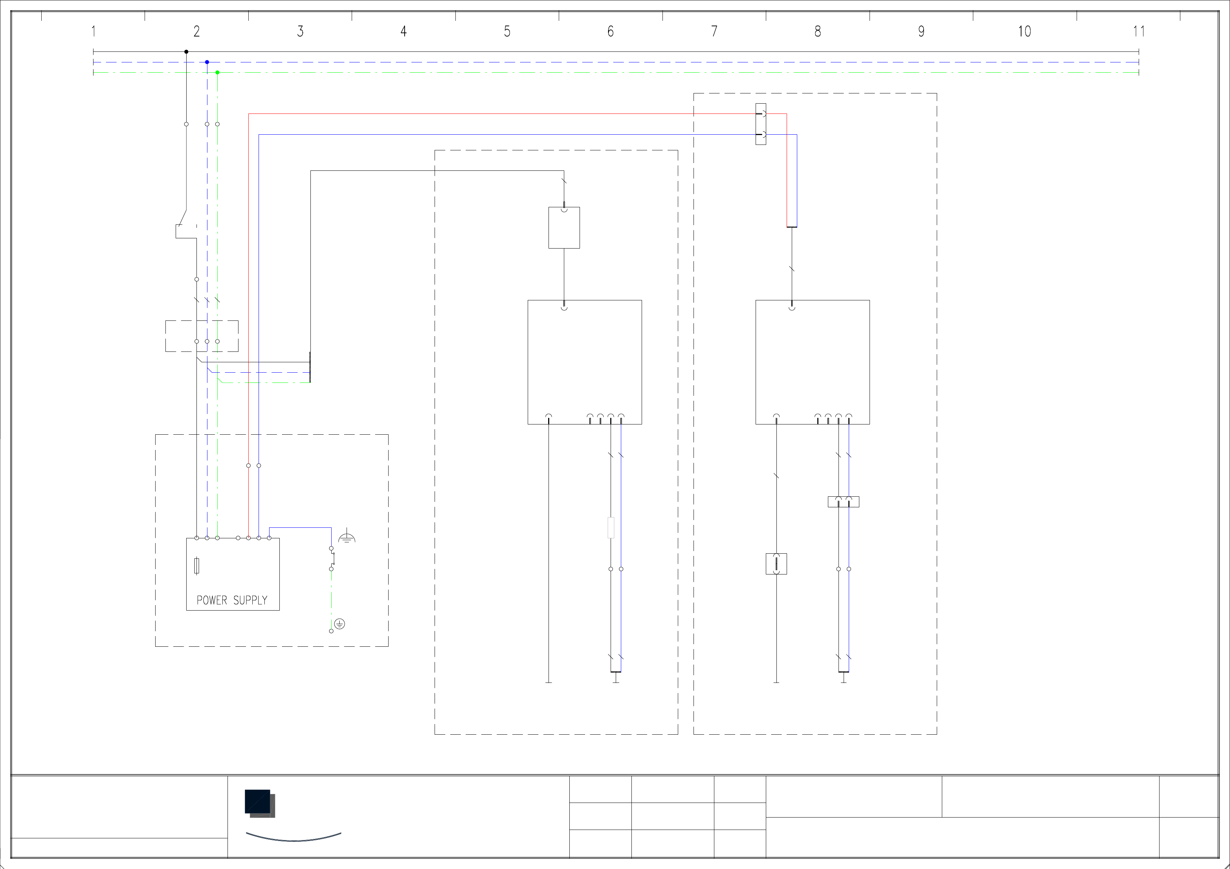Click the dashed terminal box with three circles
Viewport: 1230px width, 869px height.
tap(202, 336)
